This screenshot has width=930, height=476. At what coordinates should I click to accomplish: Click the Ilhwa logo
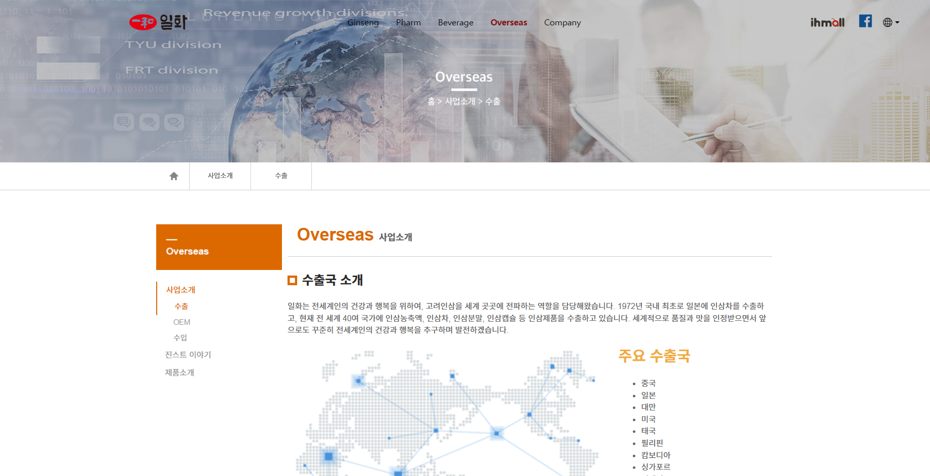[158, 22]
